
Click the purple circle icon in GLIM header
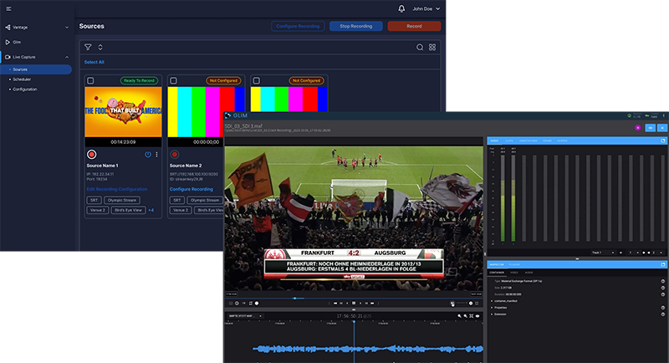tap(638, 127)
